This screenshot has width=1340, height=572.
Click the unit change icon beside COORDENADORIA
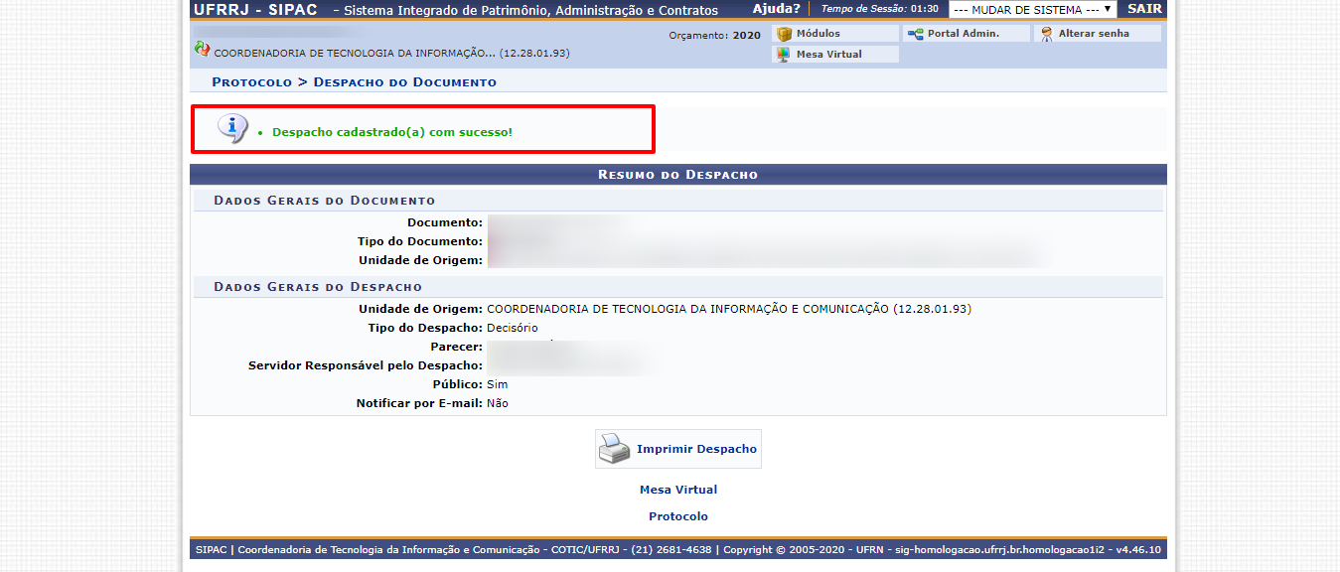pos(202,49)
